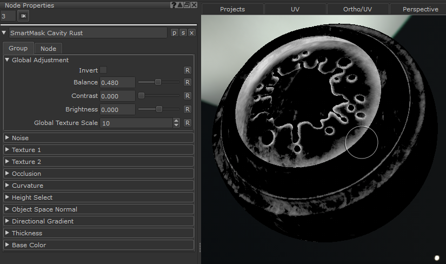The height and width of the screenshot is (264, 446).
Task: Click the clear icon next to the number 3 field
Action: click(23, 16)
